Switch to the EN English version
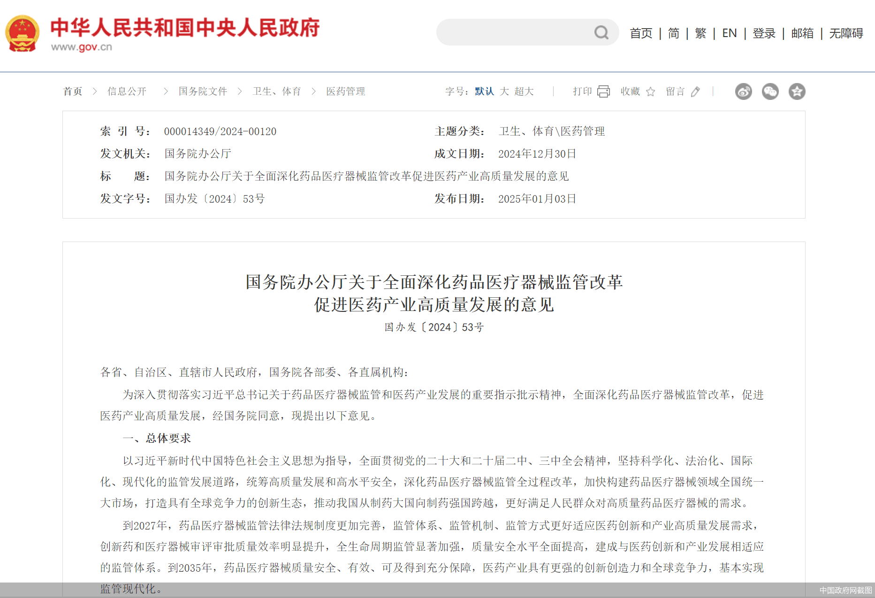 tap(729, 33)
